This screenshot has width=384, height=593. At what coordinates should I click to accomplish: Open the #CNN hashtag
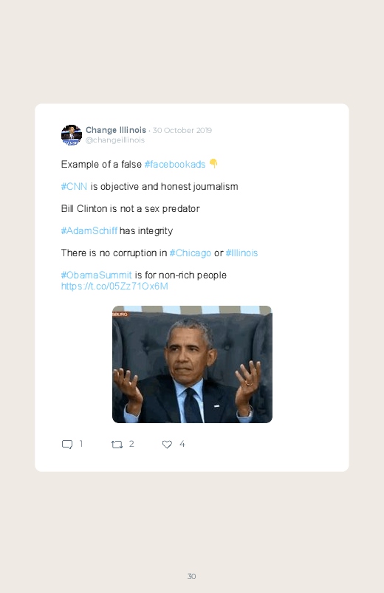coord(74,186)
